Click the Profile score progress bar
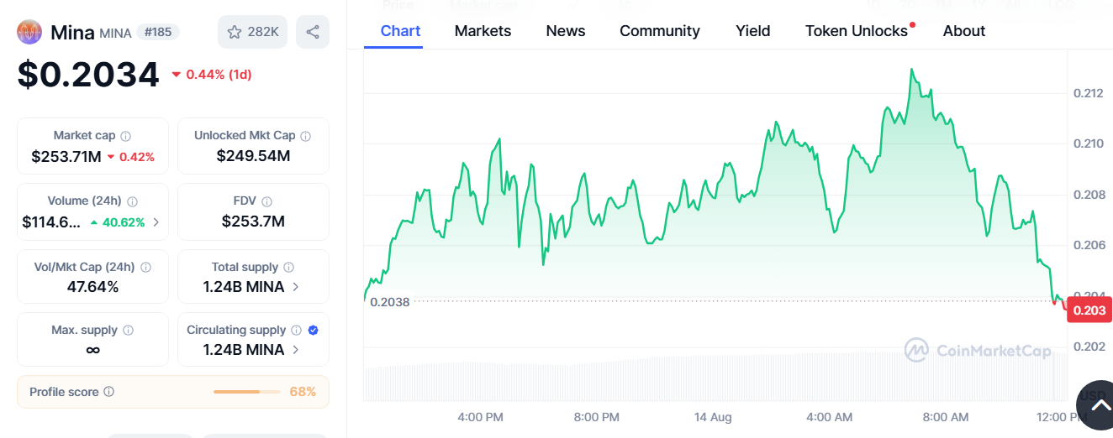Screen dimensions: 1113x438 click(x=247, y=392)
